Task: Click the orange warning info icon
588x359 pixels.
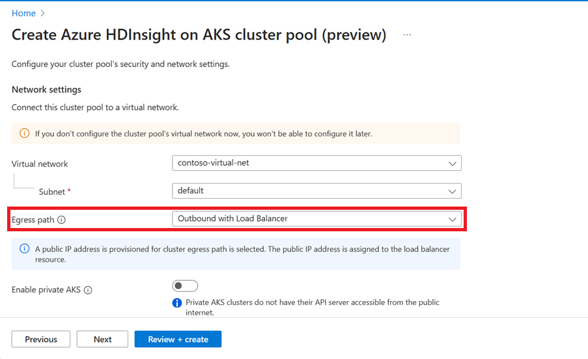Action: tap(24, 134)
